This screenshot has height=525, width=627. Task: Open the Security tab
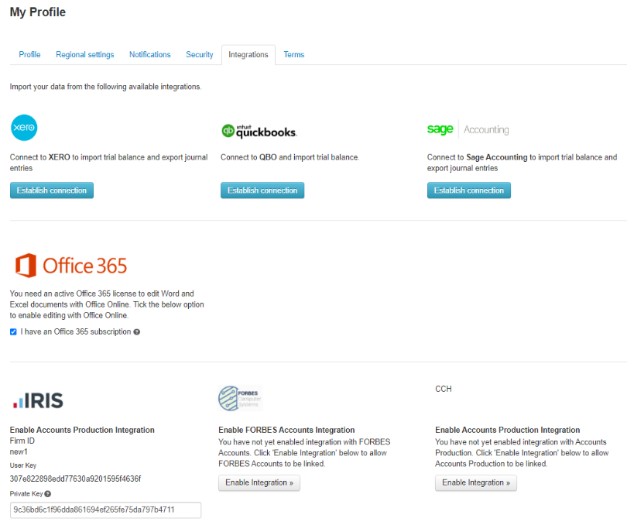click(199, 55)
